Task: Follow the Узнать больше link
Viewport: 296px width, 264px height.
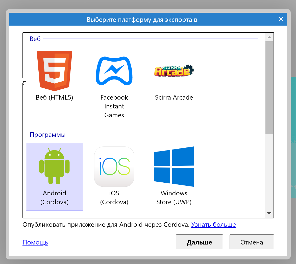Action: tap(213, 224)
